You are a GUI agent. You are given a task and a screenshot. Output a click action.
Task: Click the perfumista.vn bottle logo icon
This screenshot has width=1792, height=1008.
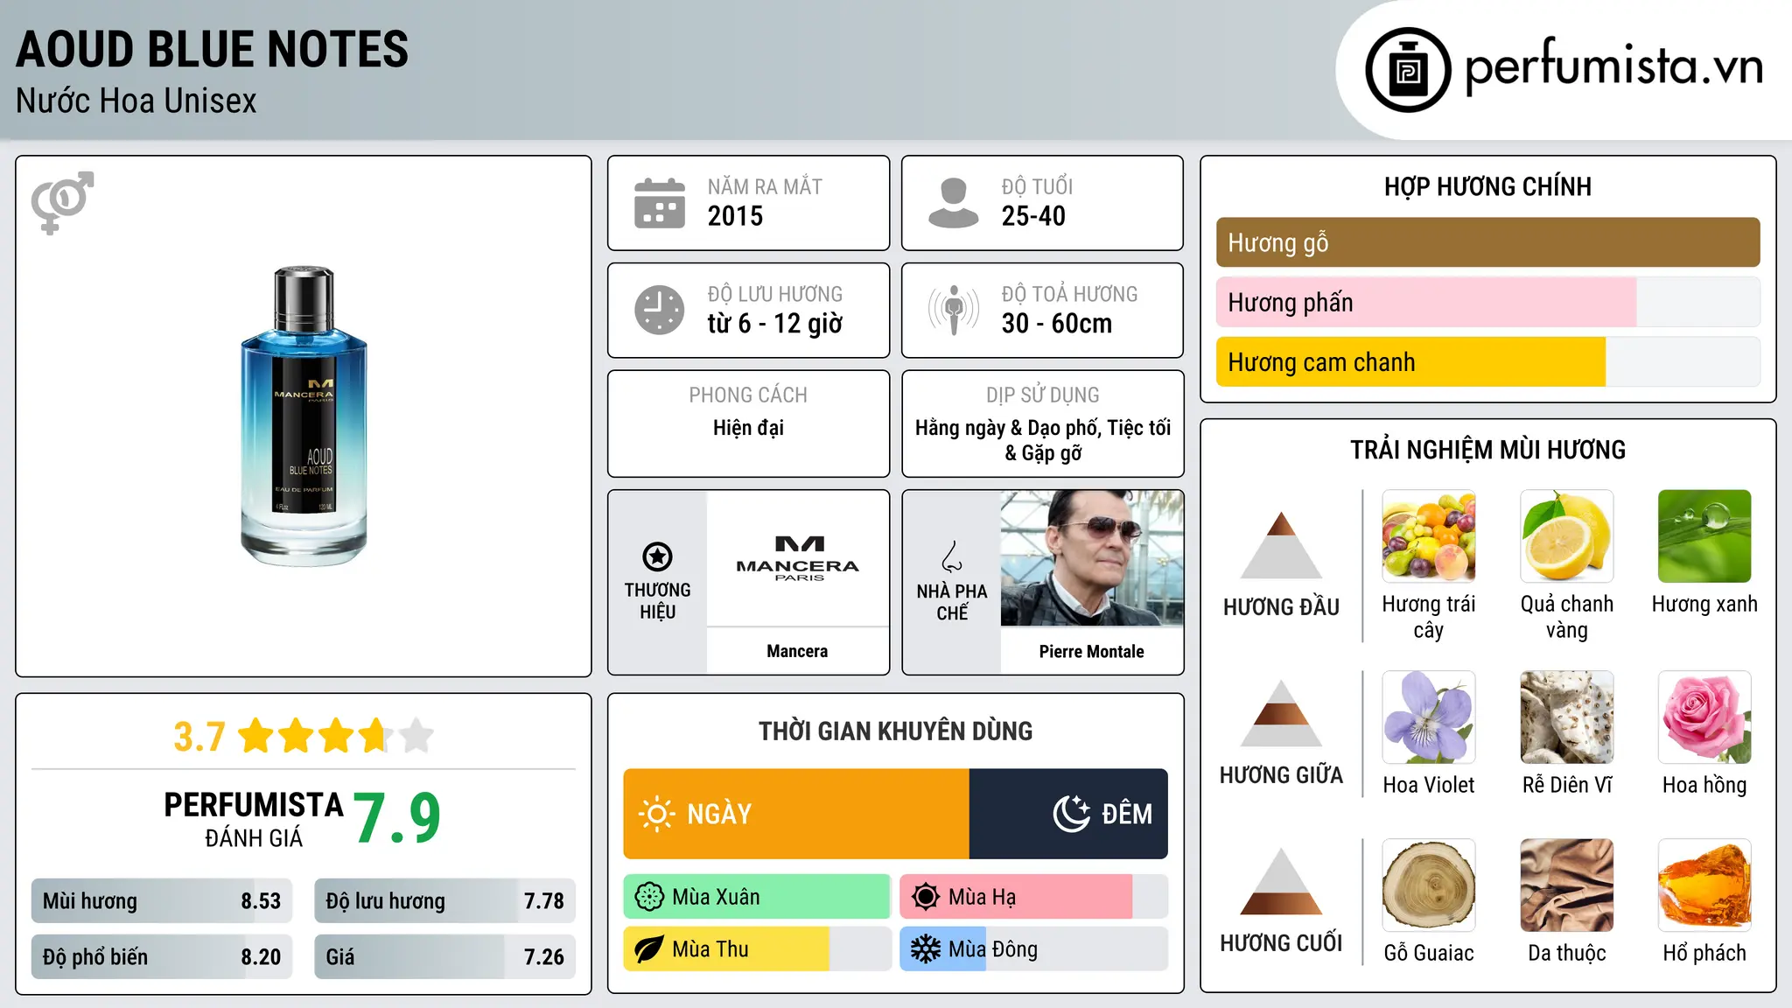pos(1408,70)
